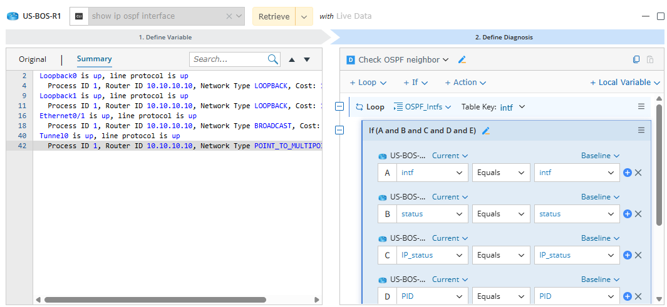Image resolution: width=667 pixels, height=307 pixels.
Task: Jump to previous search result arrow
Action: 291,59
